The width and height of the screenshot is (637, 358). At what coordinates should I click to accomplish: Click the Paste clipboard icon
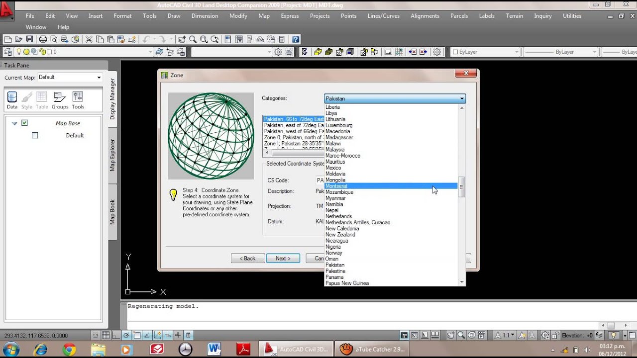click(110, 39)
